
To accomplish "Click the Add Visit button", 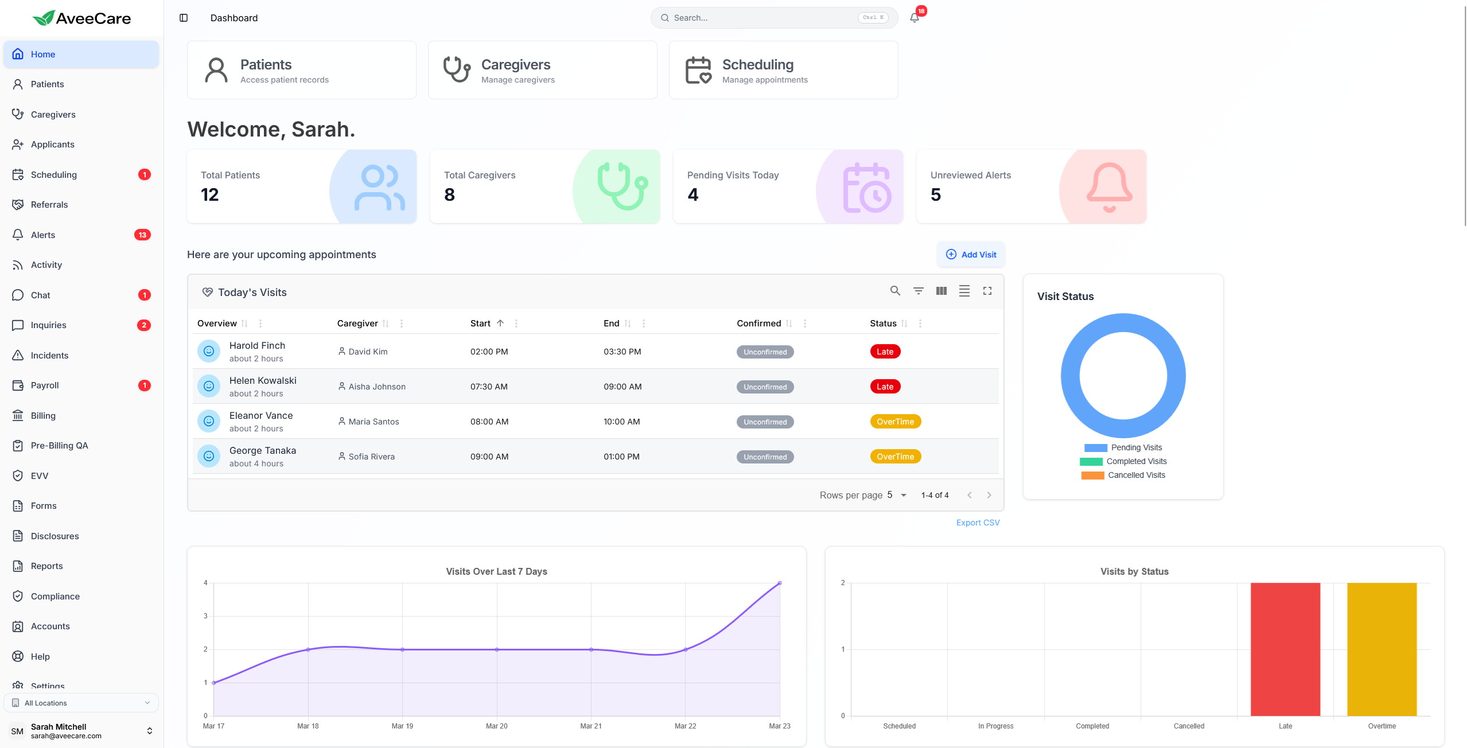I will (x=971, y=254).
